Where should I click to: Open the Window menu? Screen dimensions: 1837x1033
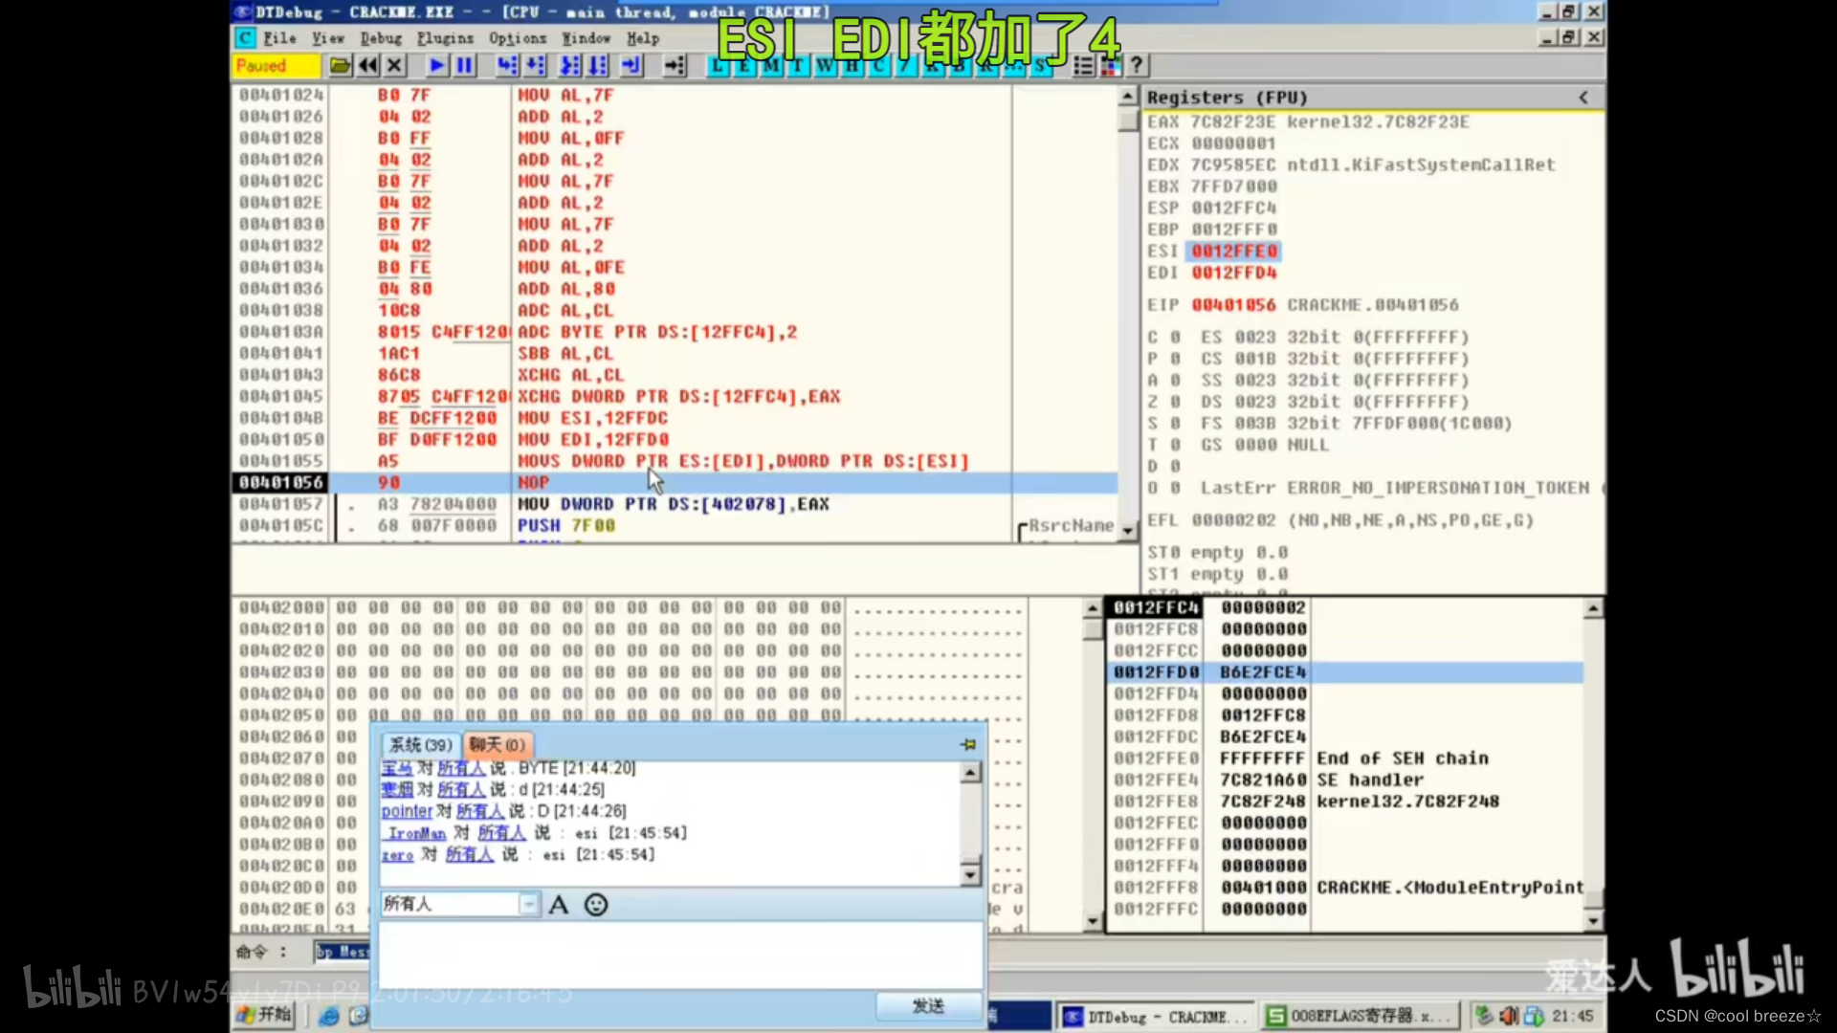point(587,38)
